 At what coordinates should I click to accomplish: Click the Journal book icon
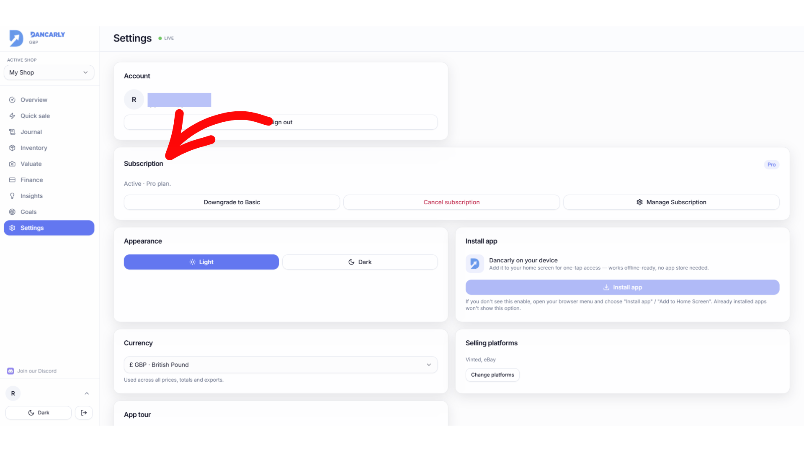(x=12, y=132)
